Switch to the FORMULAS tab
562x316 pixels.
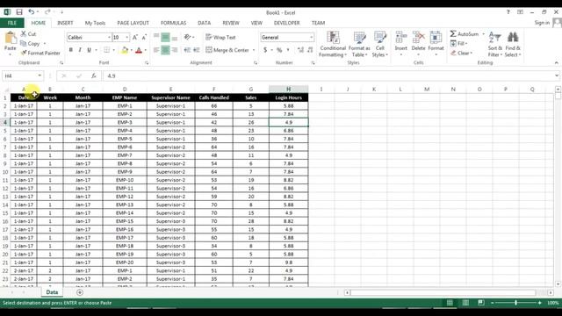click(174, 23)
